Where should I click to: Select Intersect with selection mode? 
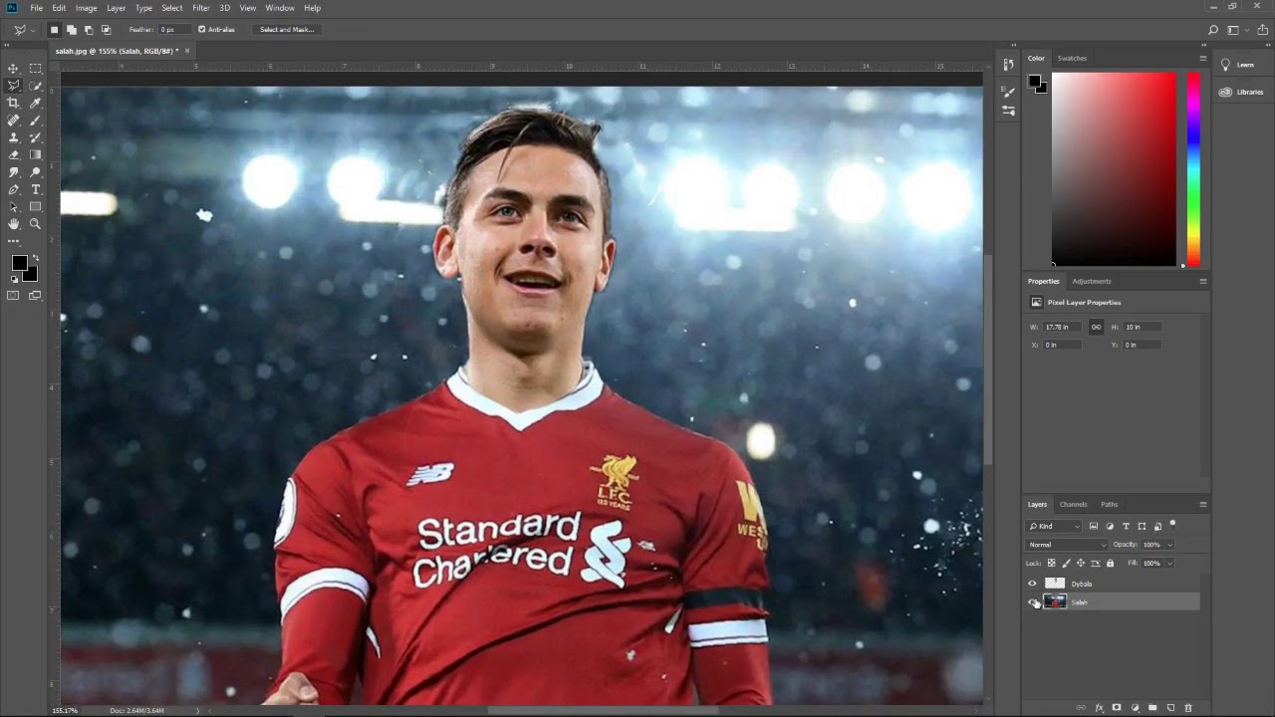106,30
